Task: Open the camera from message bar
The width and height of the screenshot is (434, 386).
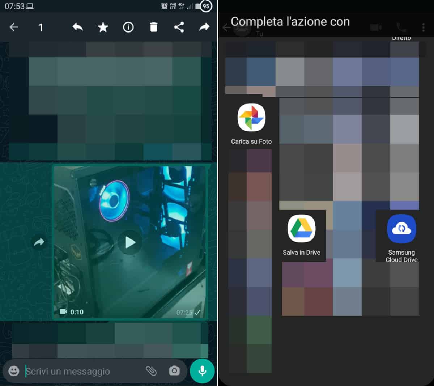Action: click(174, 371)
